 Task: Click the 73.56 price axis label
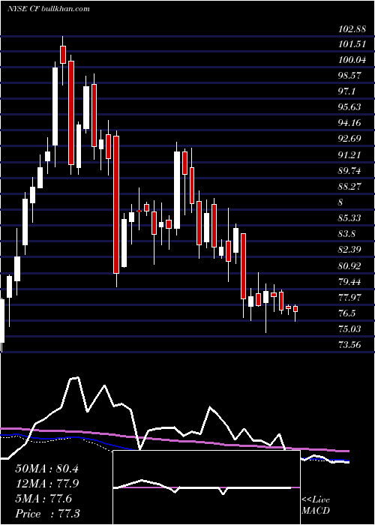(x=349, y=345)
